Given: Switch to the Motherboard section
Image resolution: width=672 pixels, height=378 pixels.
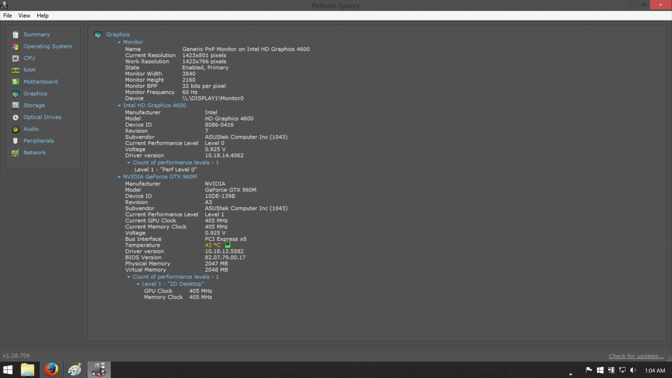Looking at the screenshot, I should [x=40, y=82].
